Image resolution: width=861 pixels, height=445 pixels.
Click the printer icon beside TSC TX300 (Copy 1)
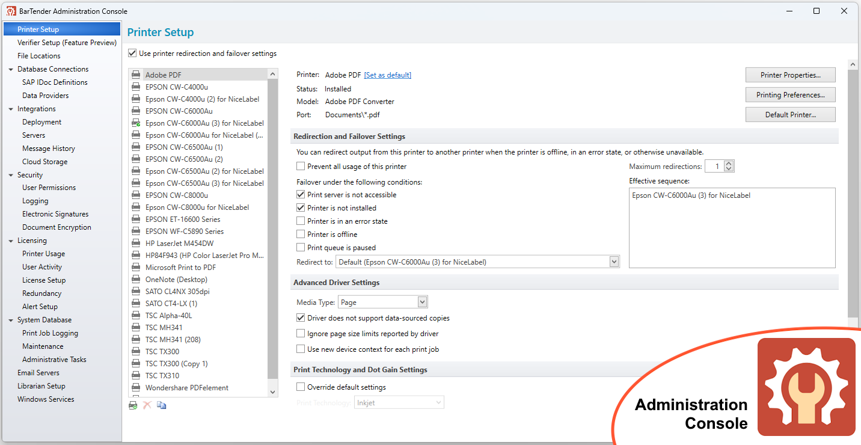point(136,364)
